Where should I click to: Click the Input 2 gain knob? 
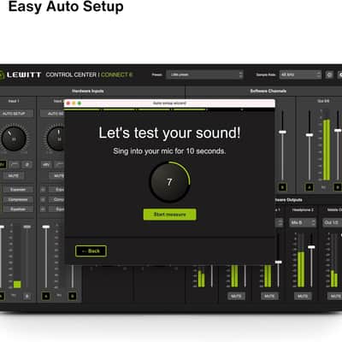point(56,139)
